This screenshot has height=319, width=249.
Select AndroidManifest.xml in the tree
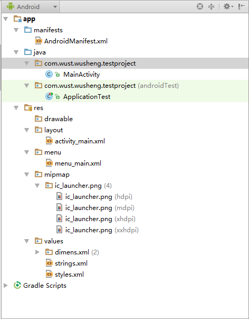tap(76, 41)
